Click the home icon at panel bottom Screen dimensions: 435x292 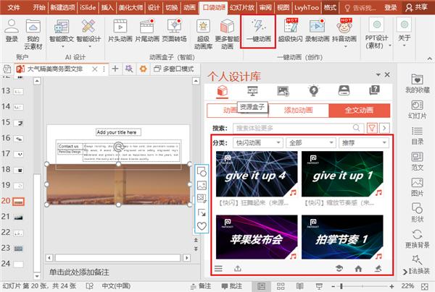358,268
